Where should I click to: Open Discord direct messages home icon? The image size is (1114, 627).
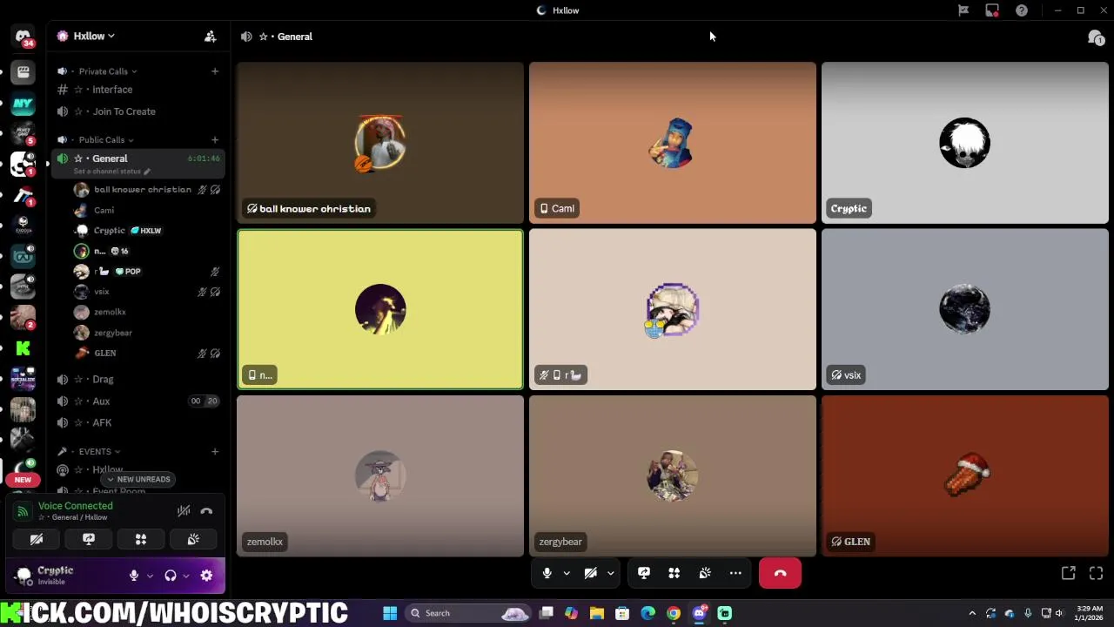click(x=23, y=37)
